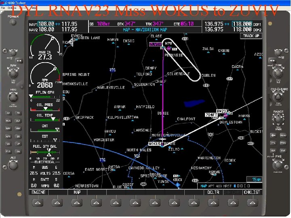Click the FD flight director key
Image resolution: width=291 pixels, height=218 pixels.
click(18, 113)
